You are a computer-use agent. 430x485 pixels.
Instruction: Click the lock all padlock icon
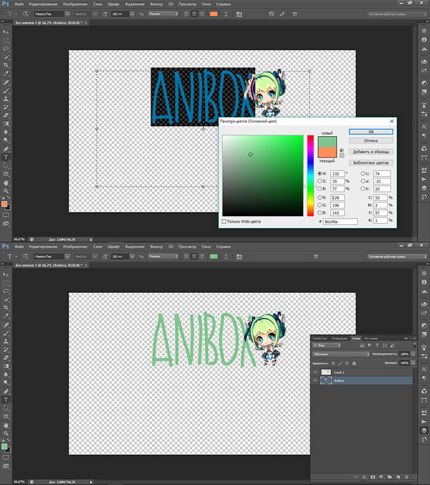pyautogui.click(x=354, y=363)
